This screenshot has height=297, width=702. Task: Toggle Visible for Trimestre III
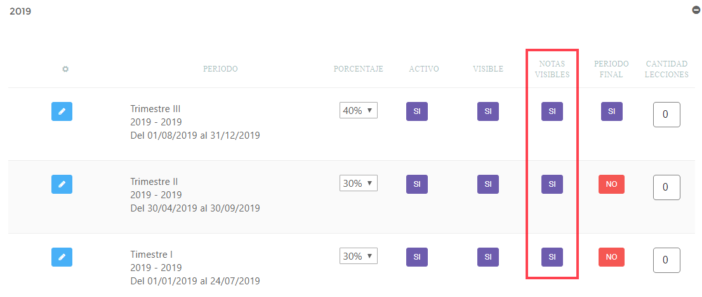488,111
